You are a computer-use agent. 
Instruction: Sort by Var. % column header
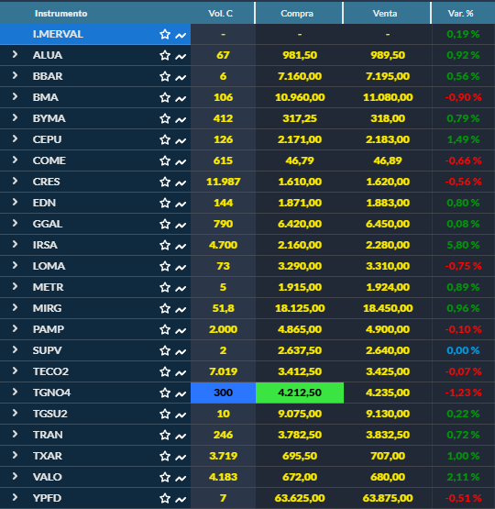click(460, 14)
